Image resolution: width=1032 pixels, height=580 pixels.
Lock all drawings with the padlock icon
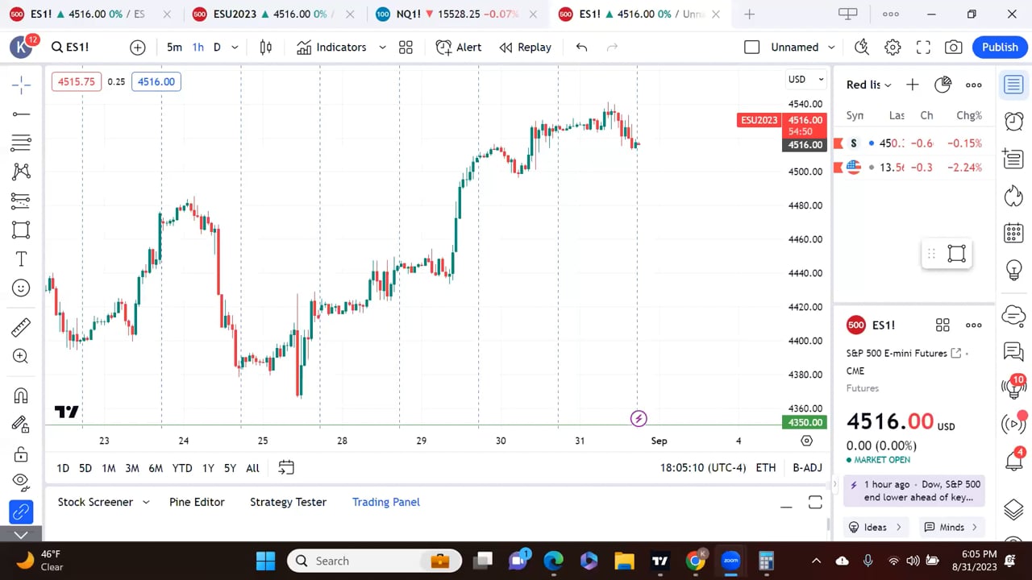(x=20, y=453)
